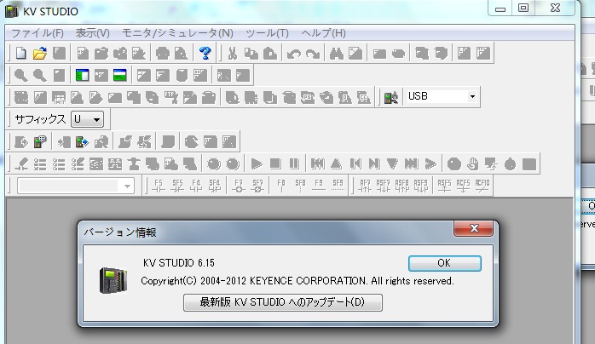Image resolution: width=595 pixels, height=344 pixels.
Task: Maximize the KV STUDIO window
Action: [x=523, y=9]
